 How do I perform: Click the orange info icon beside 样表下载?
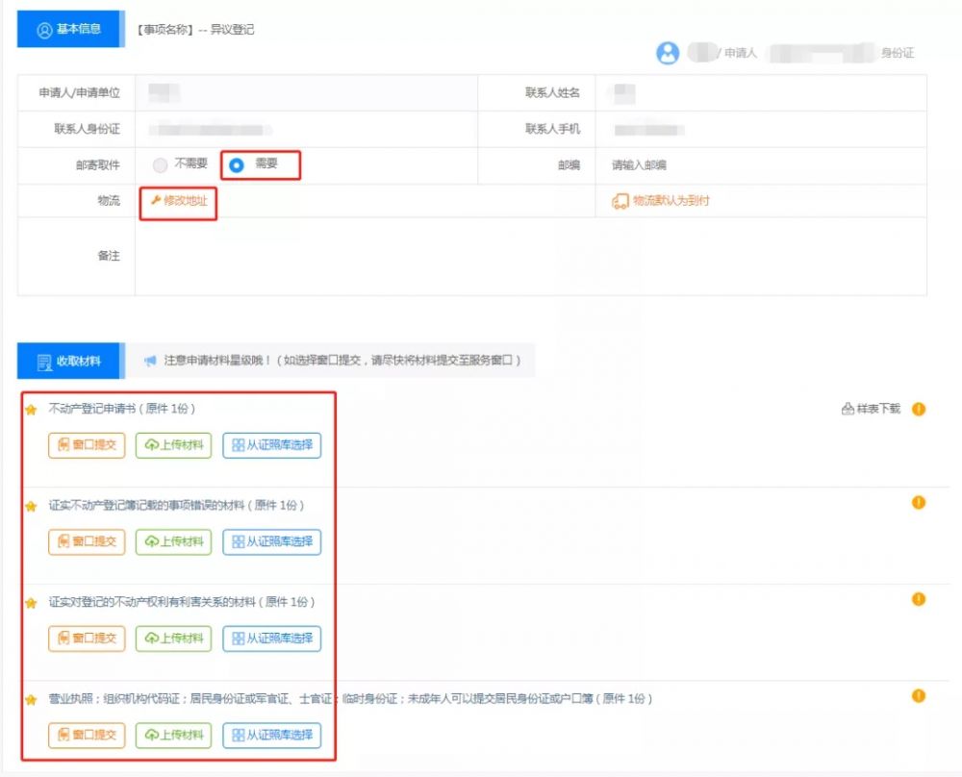pyautogui.click(x=919, y=409)
